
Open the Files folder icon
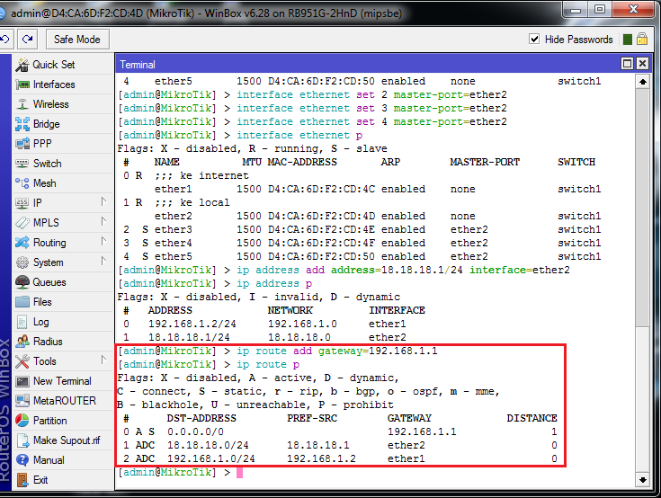(x=22, y=302)
